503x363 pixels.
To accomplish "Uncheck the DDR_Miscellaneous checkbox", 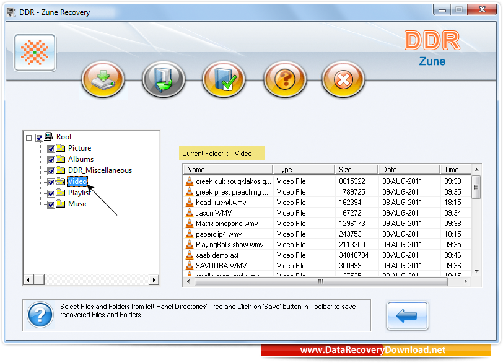I will (x=51, y=171).
